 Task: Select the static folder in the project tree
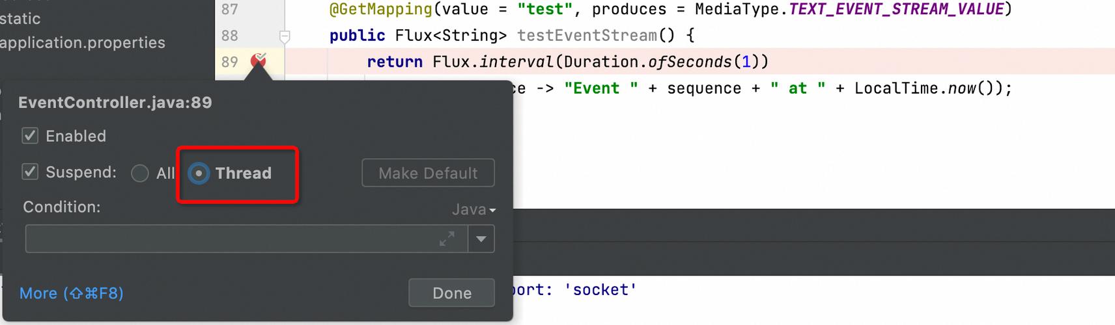pyautogui.click(x=20, y=19)
